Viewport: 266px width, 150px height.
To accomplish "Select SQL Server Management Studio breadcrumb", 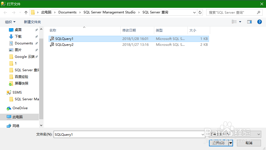I will point(110,12).
